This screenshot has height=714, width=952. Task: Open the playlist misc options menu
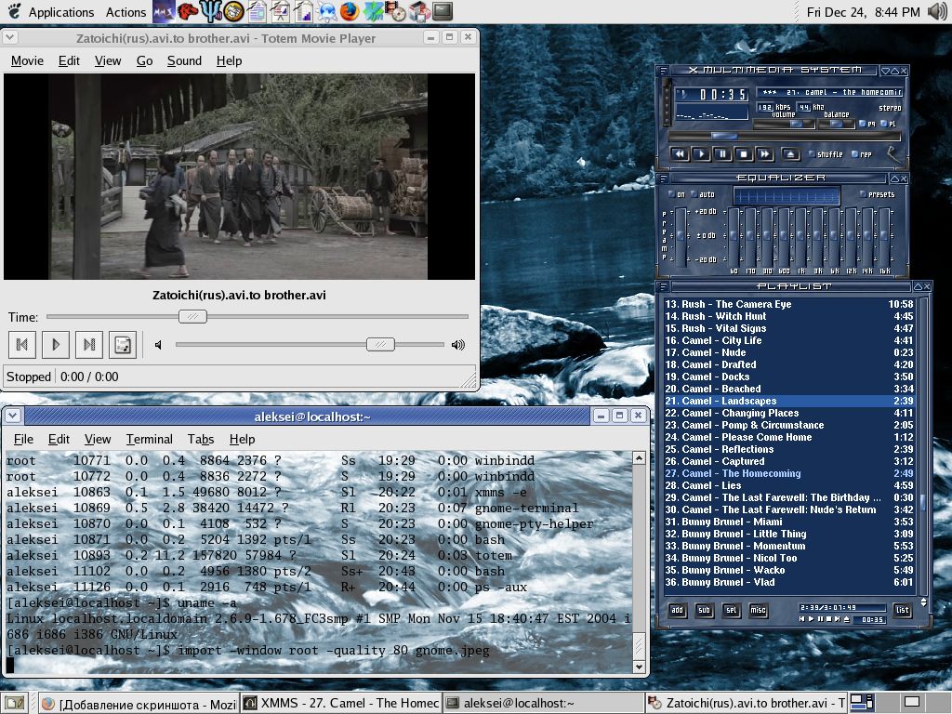pos(759,611)
